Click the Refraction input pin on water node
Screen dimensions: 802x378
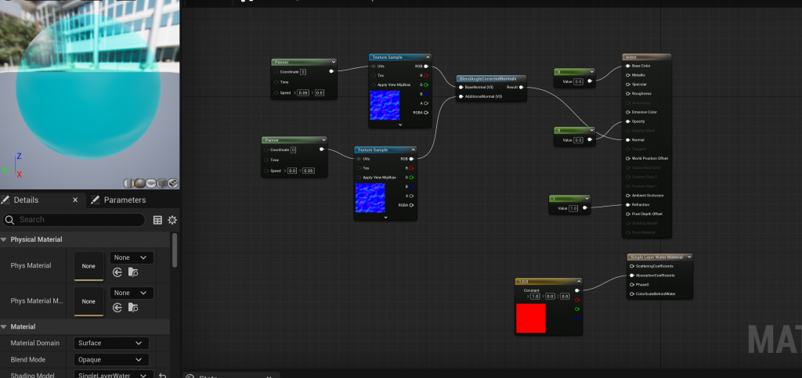(628, 205)
